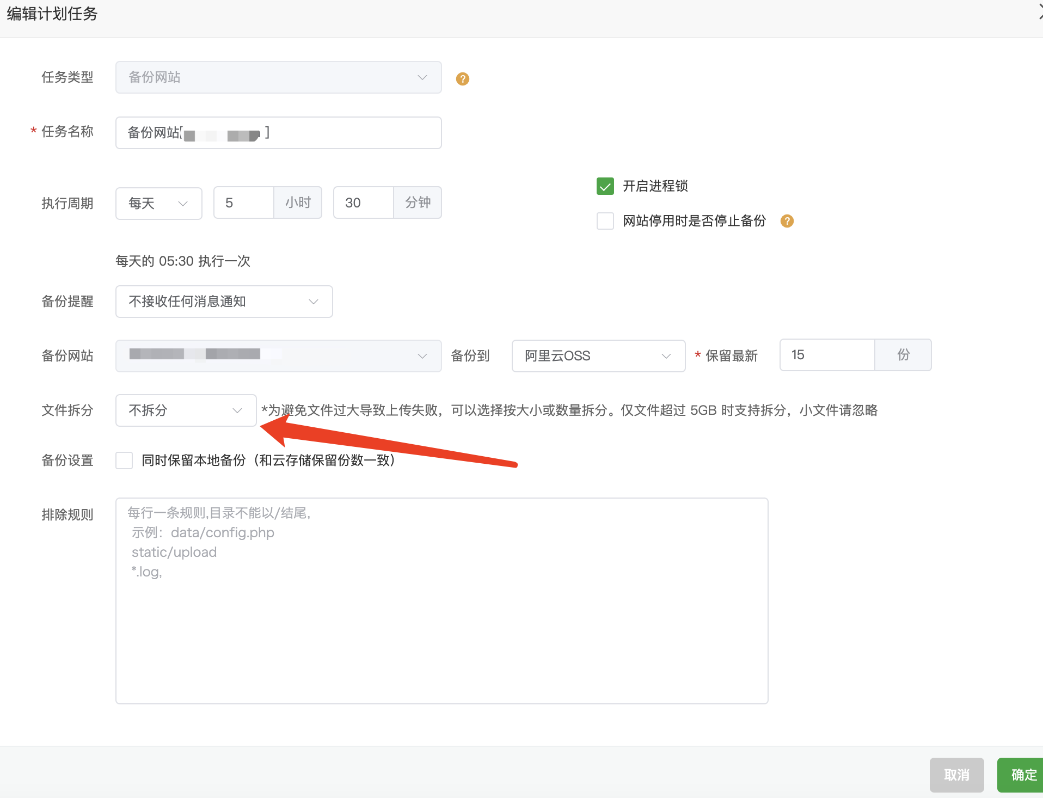Click the 排除规则 label
This screenshot has height=798, width=1043.
[x=68, y=515]
